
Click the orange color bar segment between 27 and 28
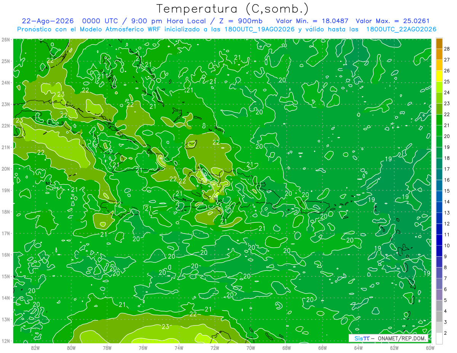click(x=439, y=54)
